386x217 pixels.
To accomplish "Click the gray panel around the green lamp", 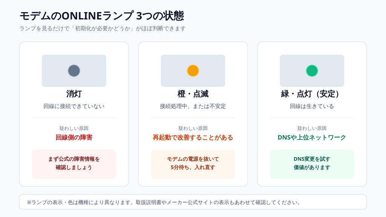I will tap(312, 70).
